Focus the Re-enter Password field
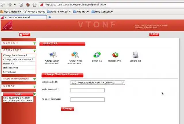The image size is (184, 124). point(87,100)
